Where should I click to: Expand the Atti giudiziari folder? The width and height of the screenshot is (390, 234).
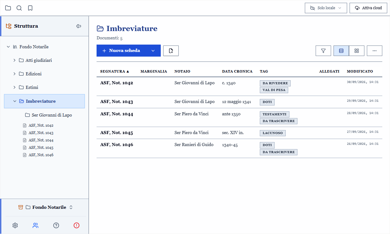pos(15,60)
